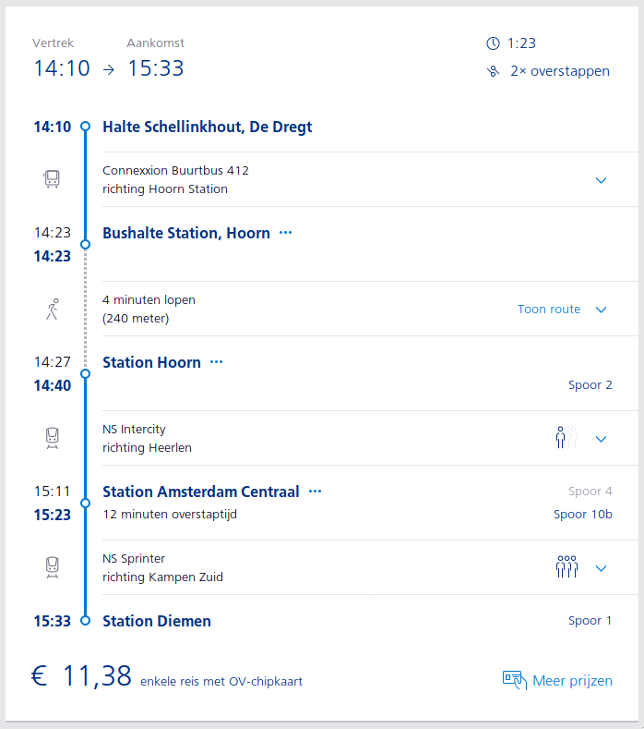Click the Intercity crowdedness people icon
This screenshot has width=644, height=729.
[566, 438]
